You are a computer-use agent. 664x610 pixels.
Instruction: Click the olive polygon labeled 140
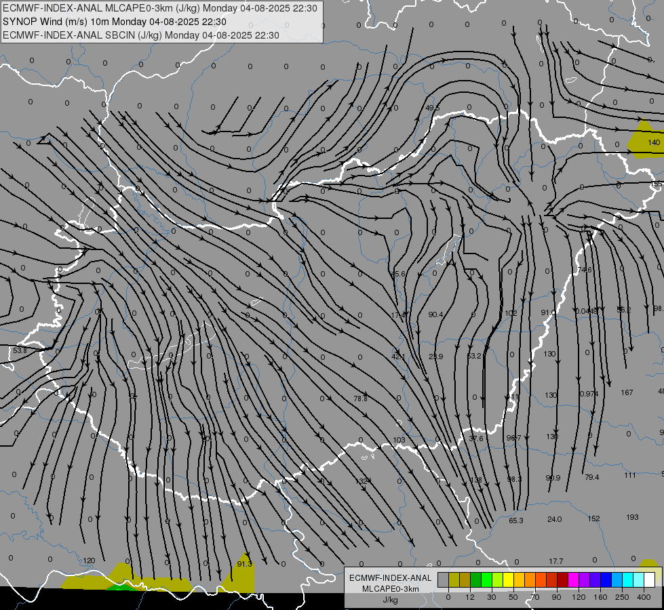pos(644,140)
